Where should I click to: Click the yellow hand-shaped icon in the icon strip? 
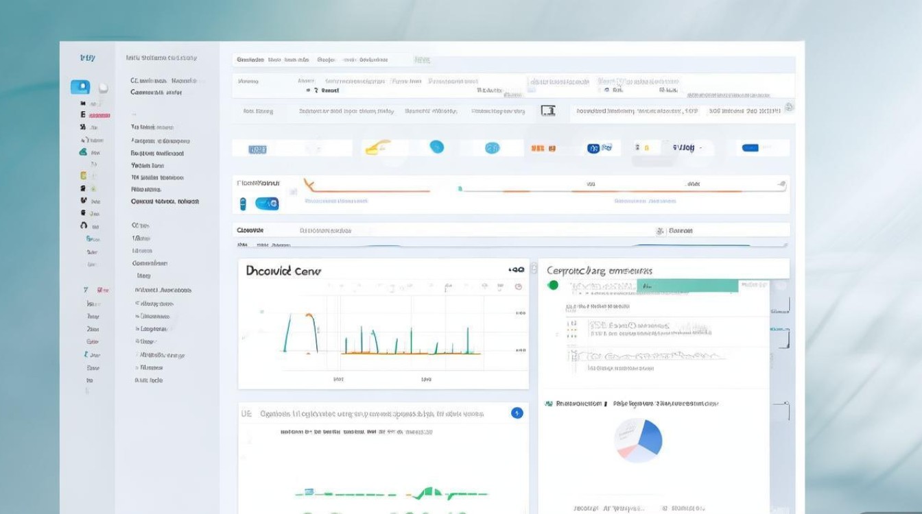(377, 147)
